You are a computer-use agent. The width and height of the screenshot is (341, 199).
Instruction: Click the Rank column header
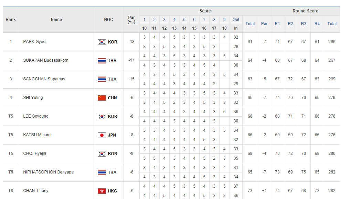click(11, 20)
